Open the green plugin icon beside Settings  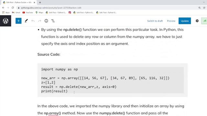pos(204,21)
